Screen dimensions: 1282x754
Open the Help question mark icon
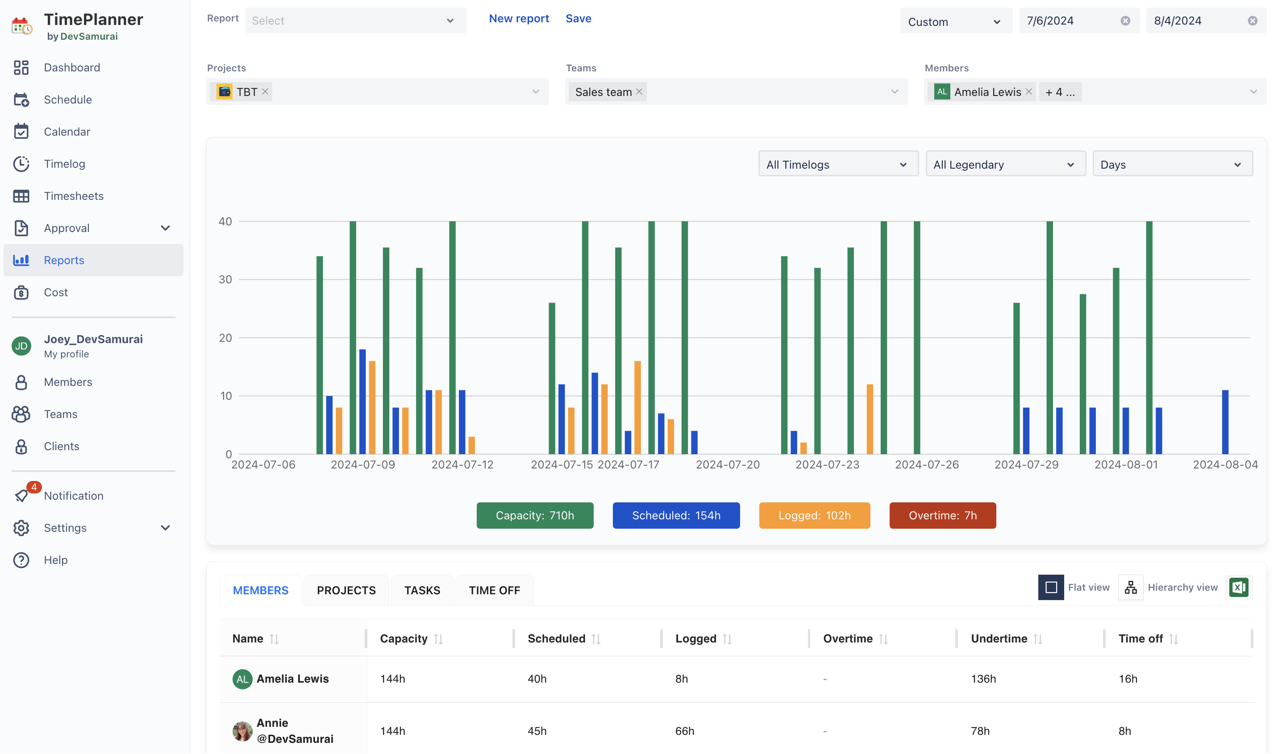tap(21, 560)
